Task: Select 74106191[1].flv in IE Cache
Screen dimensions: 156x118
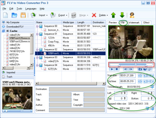Action: 17,51
